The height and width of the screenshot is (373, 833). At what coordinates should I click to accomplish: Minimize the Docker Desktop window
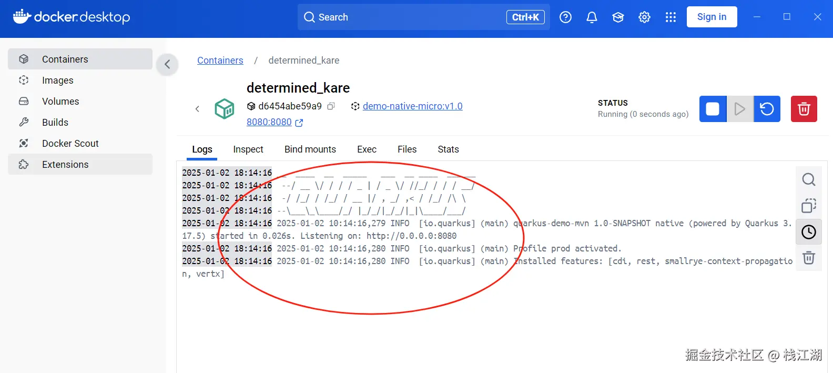click(757, 17)
